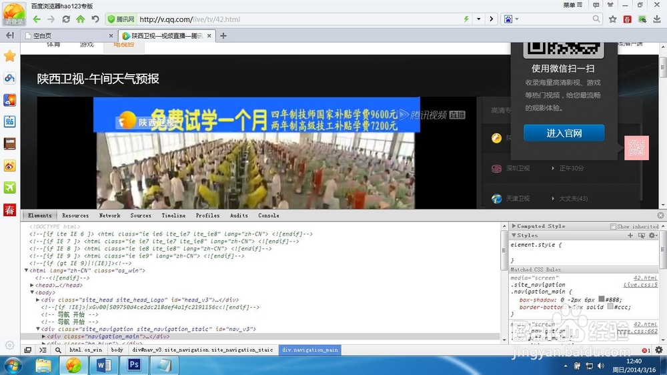This screenshot has height=375, width=667.
Task: Open a new browser tab with plus
Action: (x=223, y=36)
